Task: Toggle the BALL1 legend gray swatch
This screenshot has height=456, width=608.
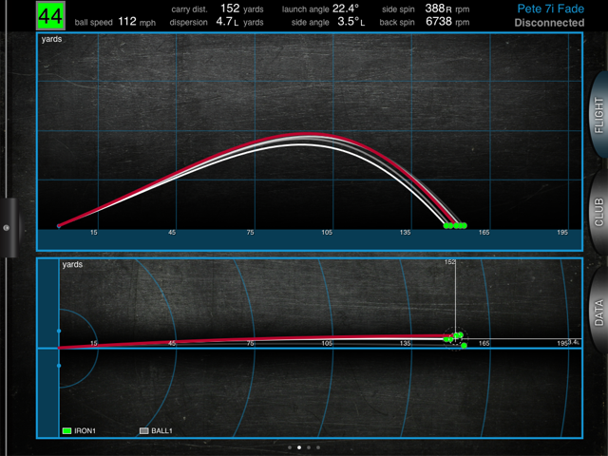Action: 144,430
